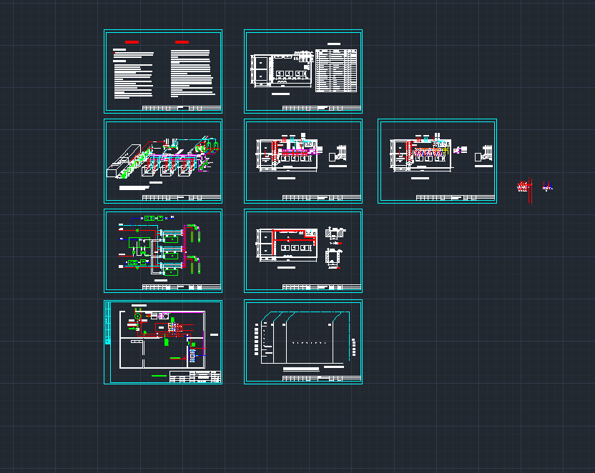Select the sheet with cyan framework outline
Image resolution: width=595 pixels, height=473 pixels.
coord(303,342)
